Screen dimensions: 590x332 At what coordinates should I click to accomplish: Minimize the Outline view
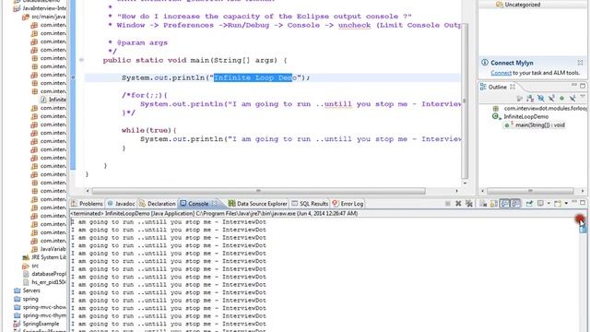[x=574, y=86]
